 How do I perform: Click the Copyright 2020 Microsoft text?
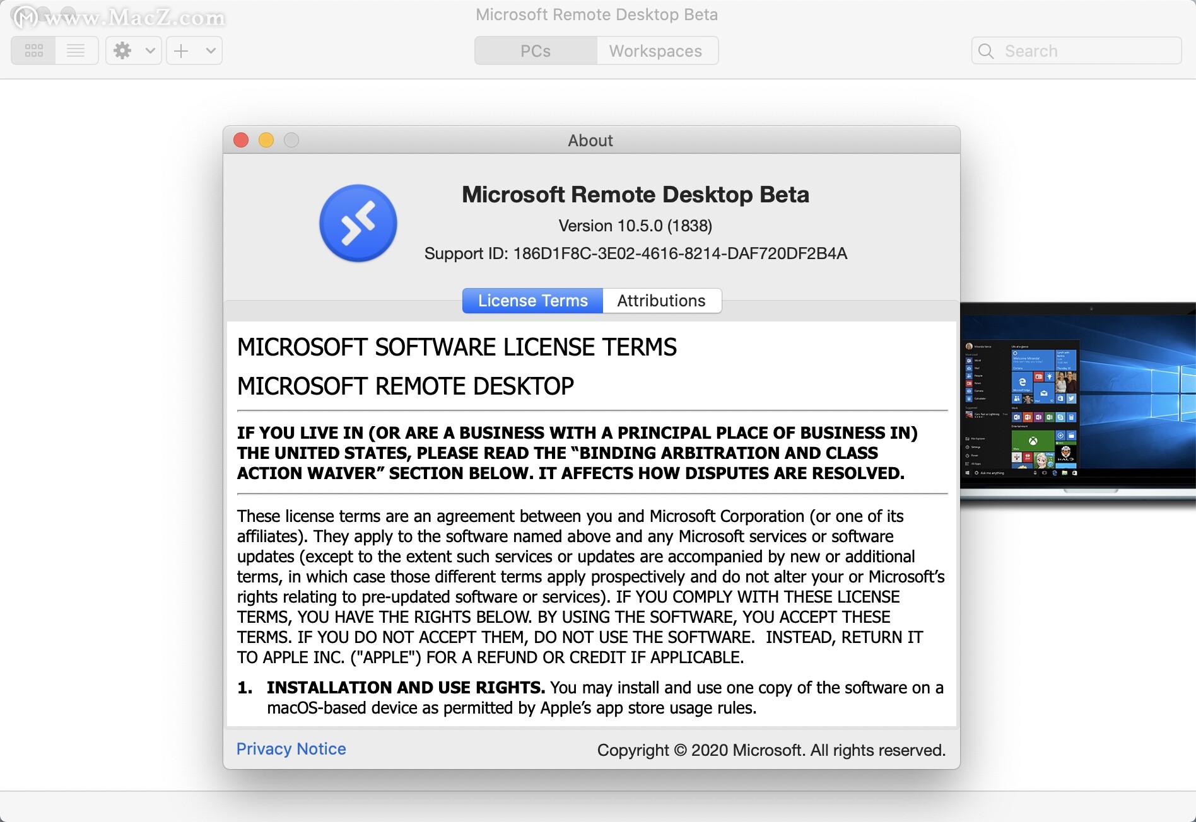771,750
